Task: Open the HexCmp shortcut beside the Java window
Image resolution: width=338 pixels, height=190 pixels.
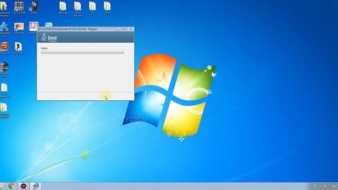Action: [x=33, y=28]
